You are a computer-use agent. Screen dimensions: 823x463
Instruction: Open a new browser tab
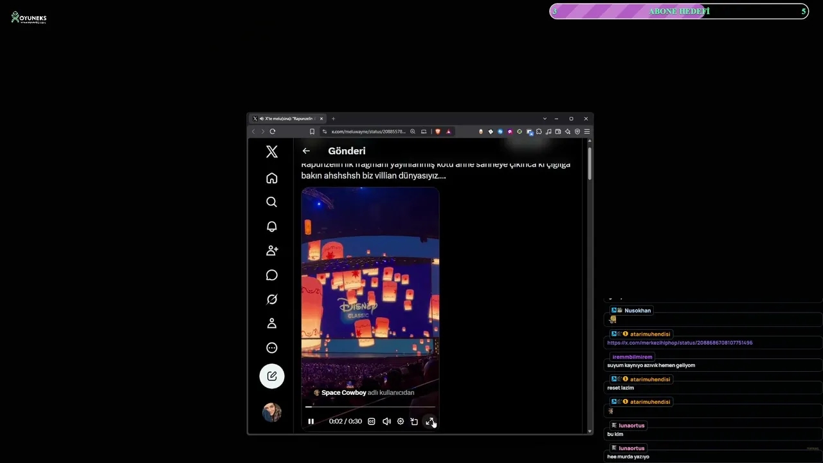click(333, 119)
